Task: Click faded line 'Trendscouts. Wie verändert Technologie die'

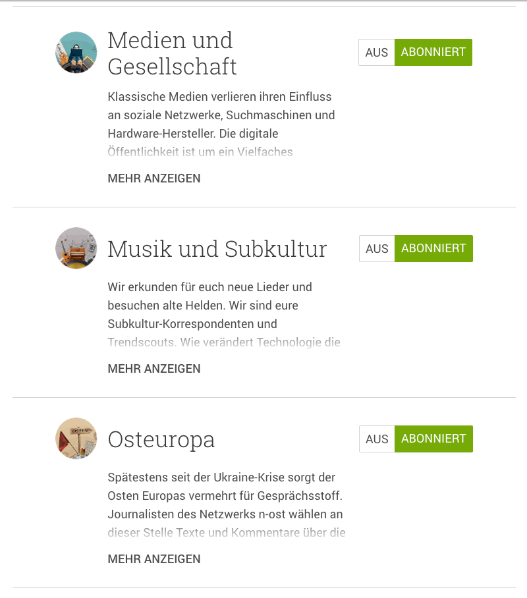Action: point(223,342)
